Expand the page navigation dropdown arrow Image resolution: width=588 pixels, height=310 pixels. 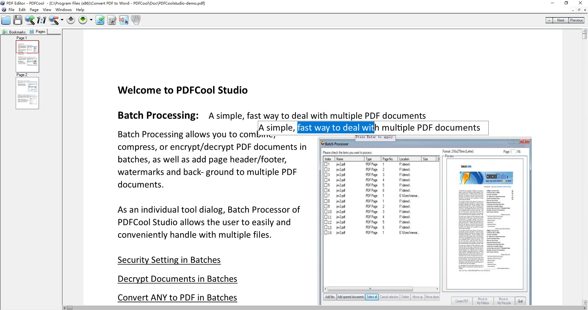pyautogui.click(x=91, y=20)
